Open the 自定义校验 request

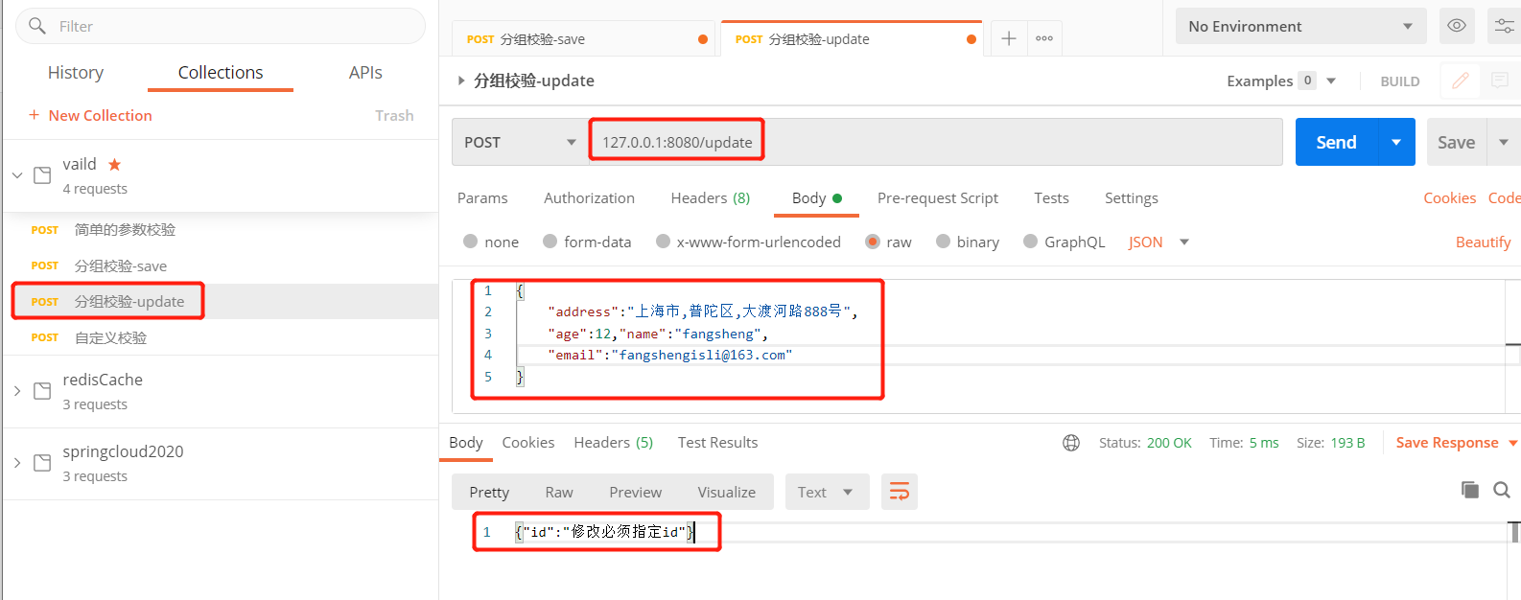coord(110,337)
